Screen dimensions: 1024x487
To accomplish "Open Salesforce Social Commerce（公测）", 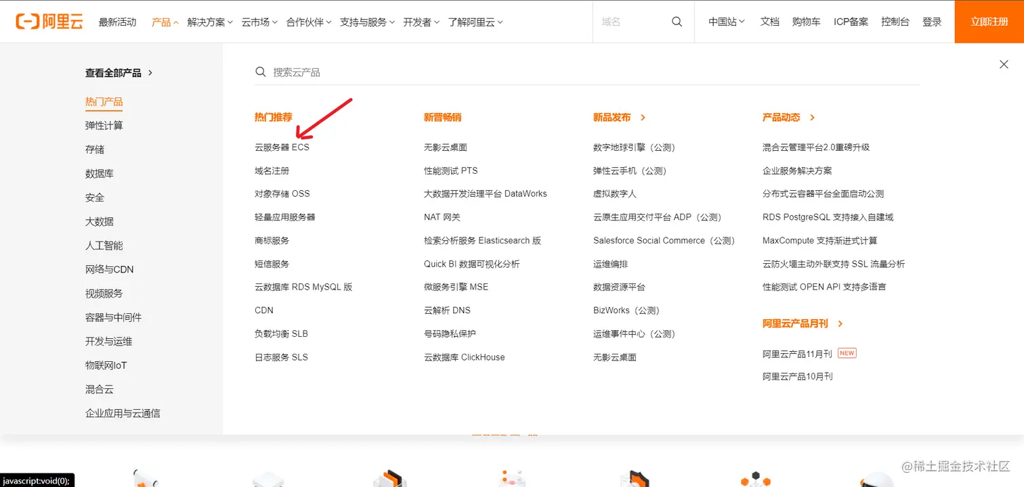I will 664,240.
